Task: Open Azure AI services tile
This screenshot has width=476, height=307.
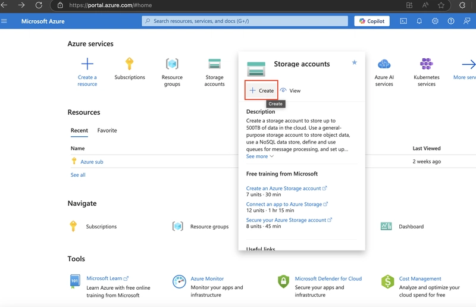Action: pyautogui.click(x=384, y=72)
